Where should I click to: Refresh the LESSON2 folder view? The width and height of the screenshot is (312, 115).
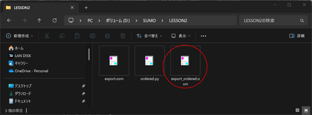tap(55, 20)
